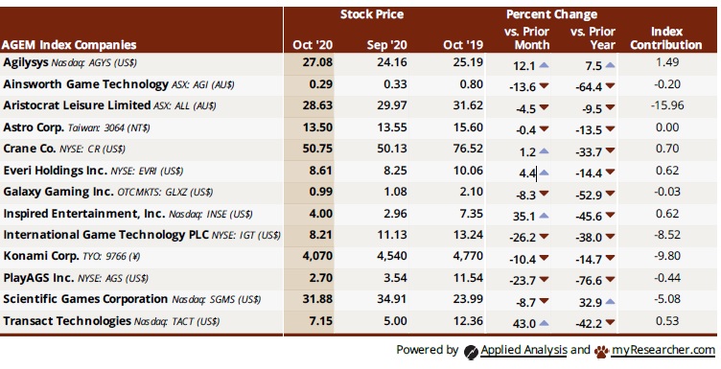Click Konami down arrow for prior year
Viewport: 721px width, 369px height.
610,259
